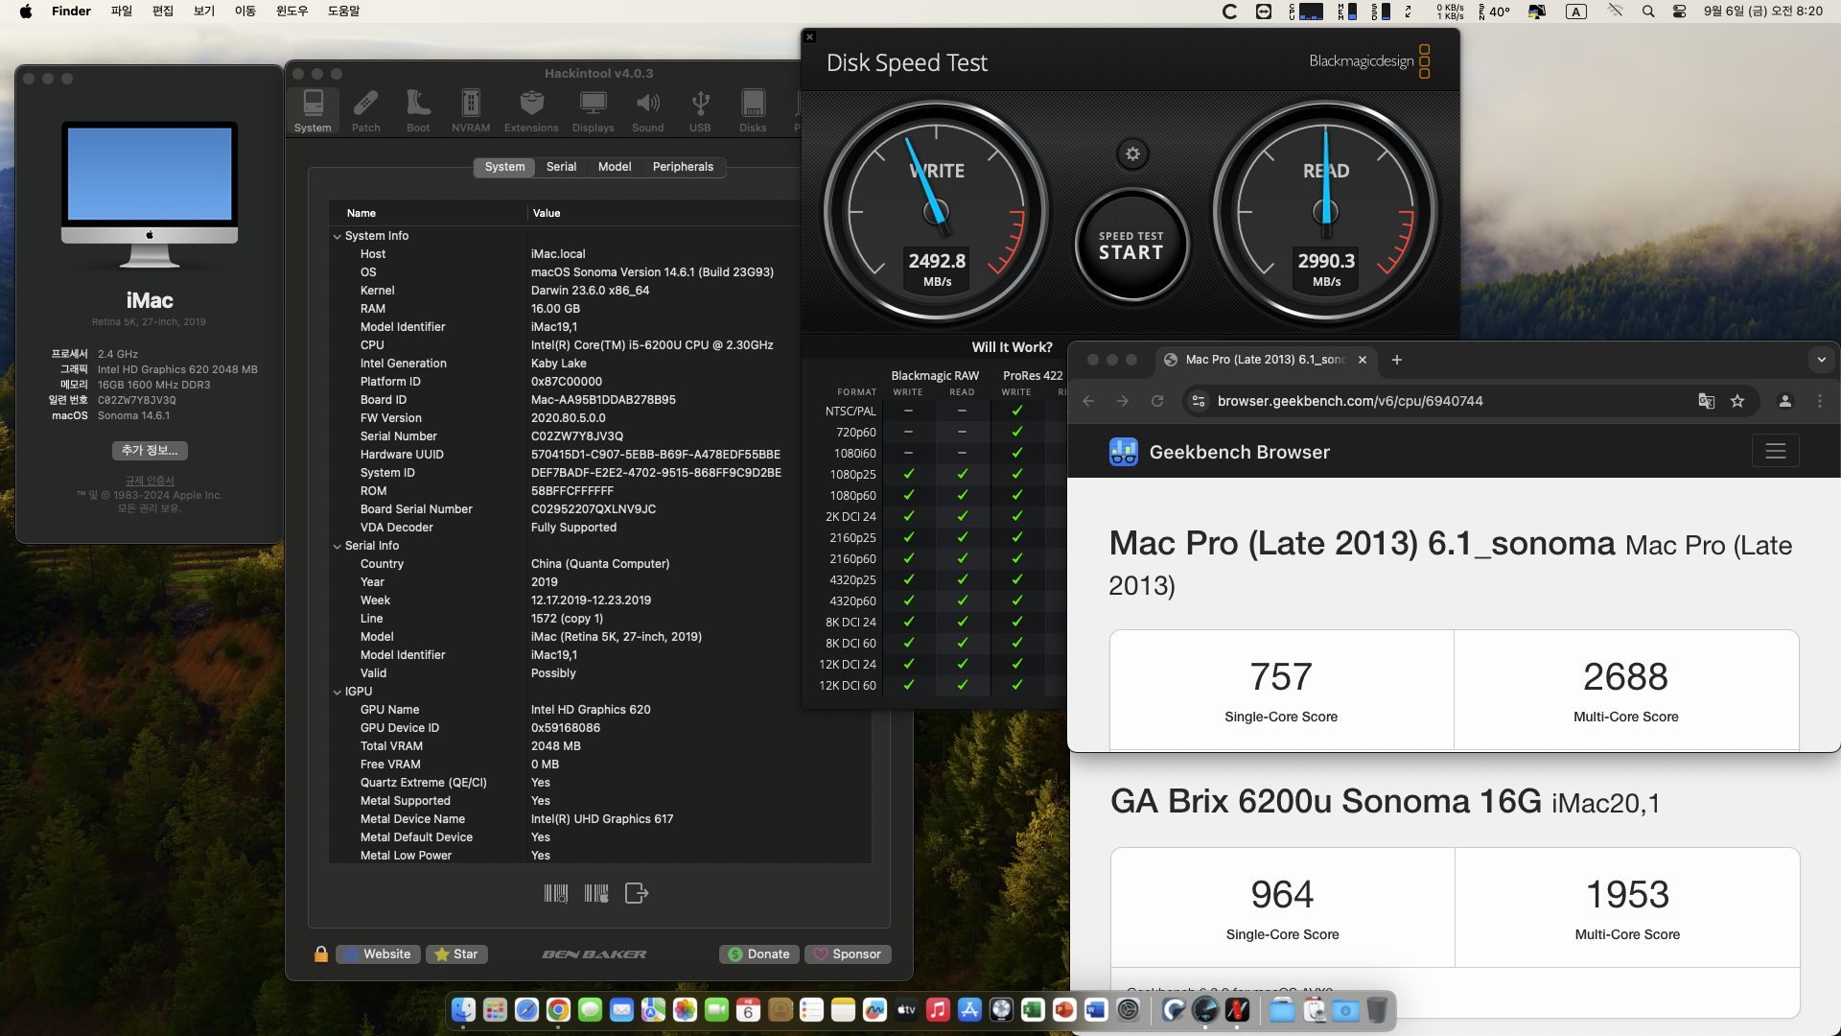Click the Sponsor button in Hackintool

tap(848, 954)
